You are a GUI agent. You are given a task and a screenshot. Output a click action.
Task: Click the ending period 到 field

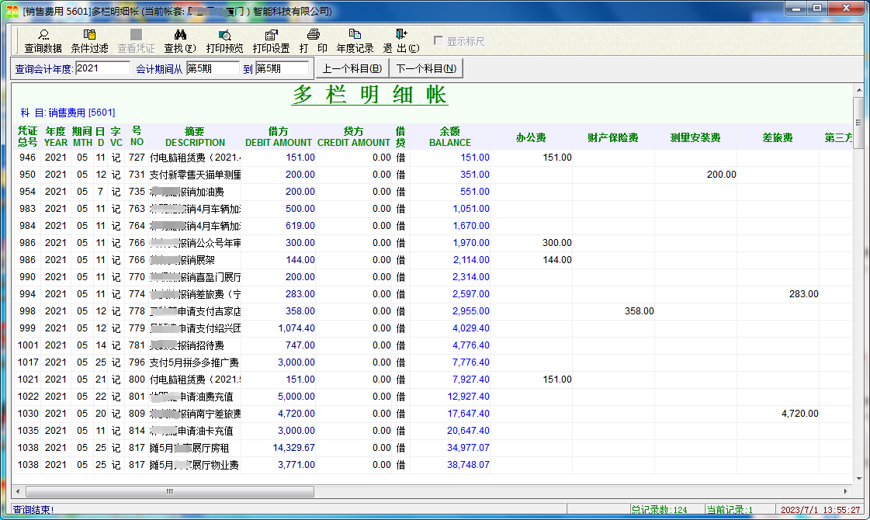[x=282, y=68]
